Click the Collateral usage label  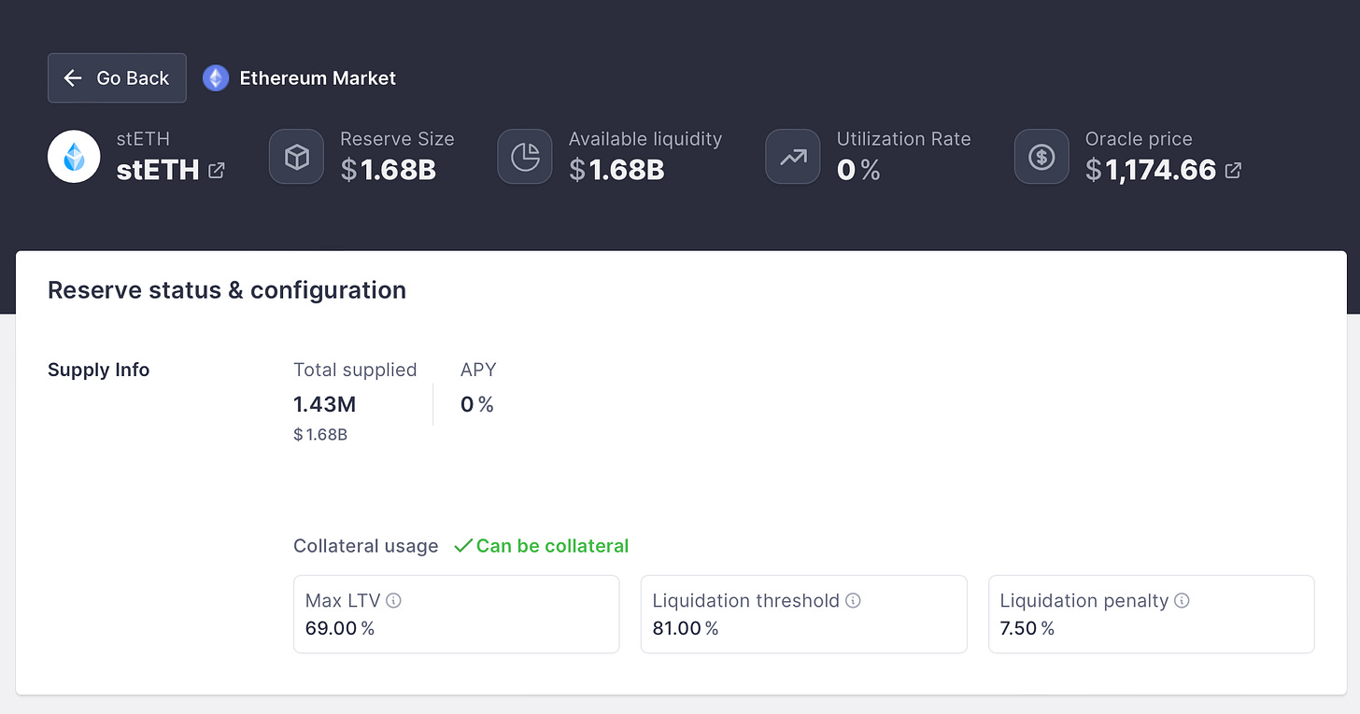point(365,546)
